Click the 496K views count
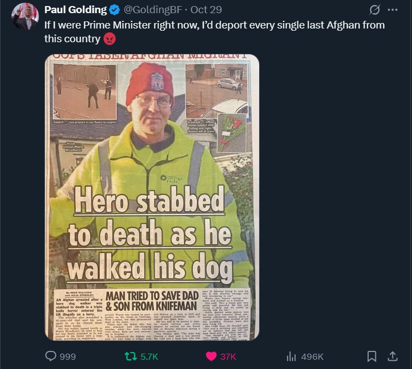Screen dimensions: 412x369 pos(312,356)
